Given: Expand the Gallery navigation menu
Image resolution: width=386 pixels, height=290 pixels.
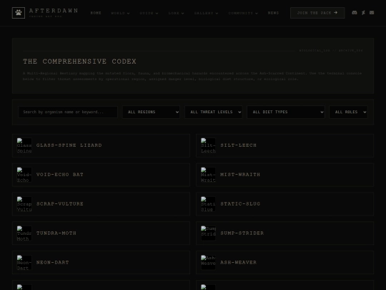Looking at the screenshot, I should [x=207, y=13].
